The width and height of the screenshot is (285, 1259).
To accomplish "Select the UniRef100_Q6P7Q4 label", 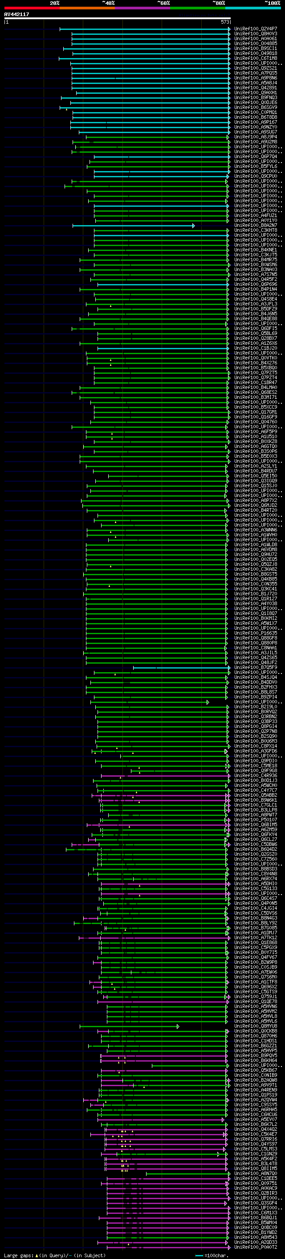I will click(256, 156).
